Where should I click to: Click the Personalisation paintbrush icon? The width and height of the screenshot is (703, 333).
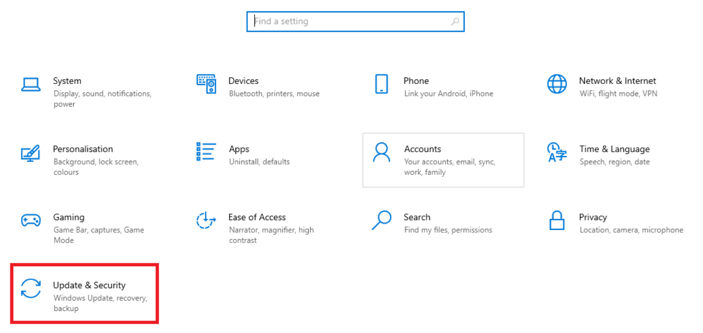coord(30,152)
